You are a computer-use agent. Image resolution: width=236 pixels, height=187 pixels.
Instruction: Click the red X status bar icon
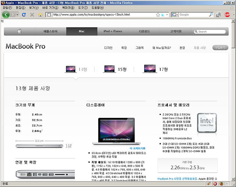215,184
